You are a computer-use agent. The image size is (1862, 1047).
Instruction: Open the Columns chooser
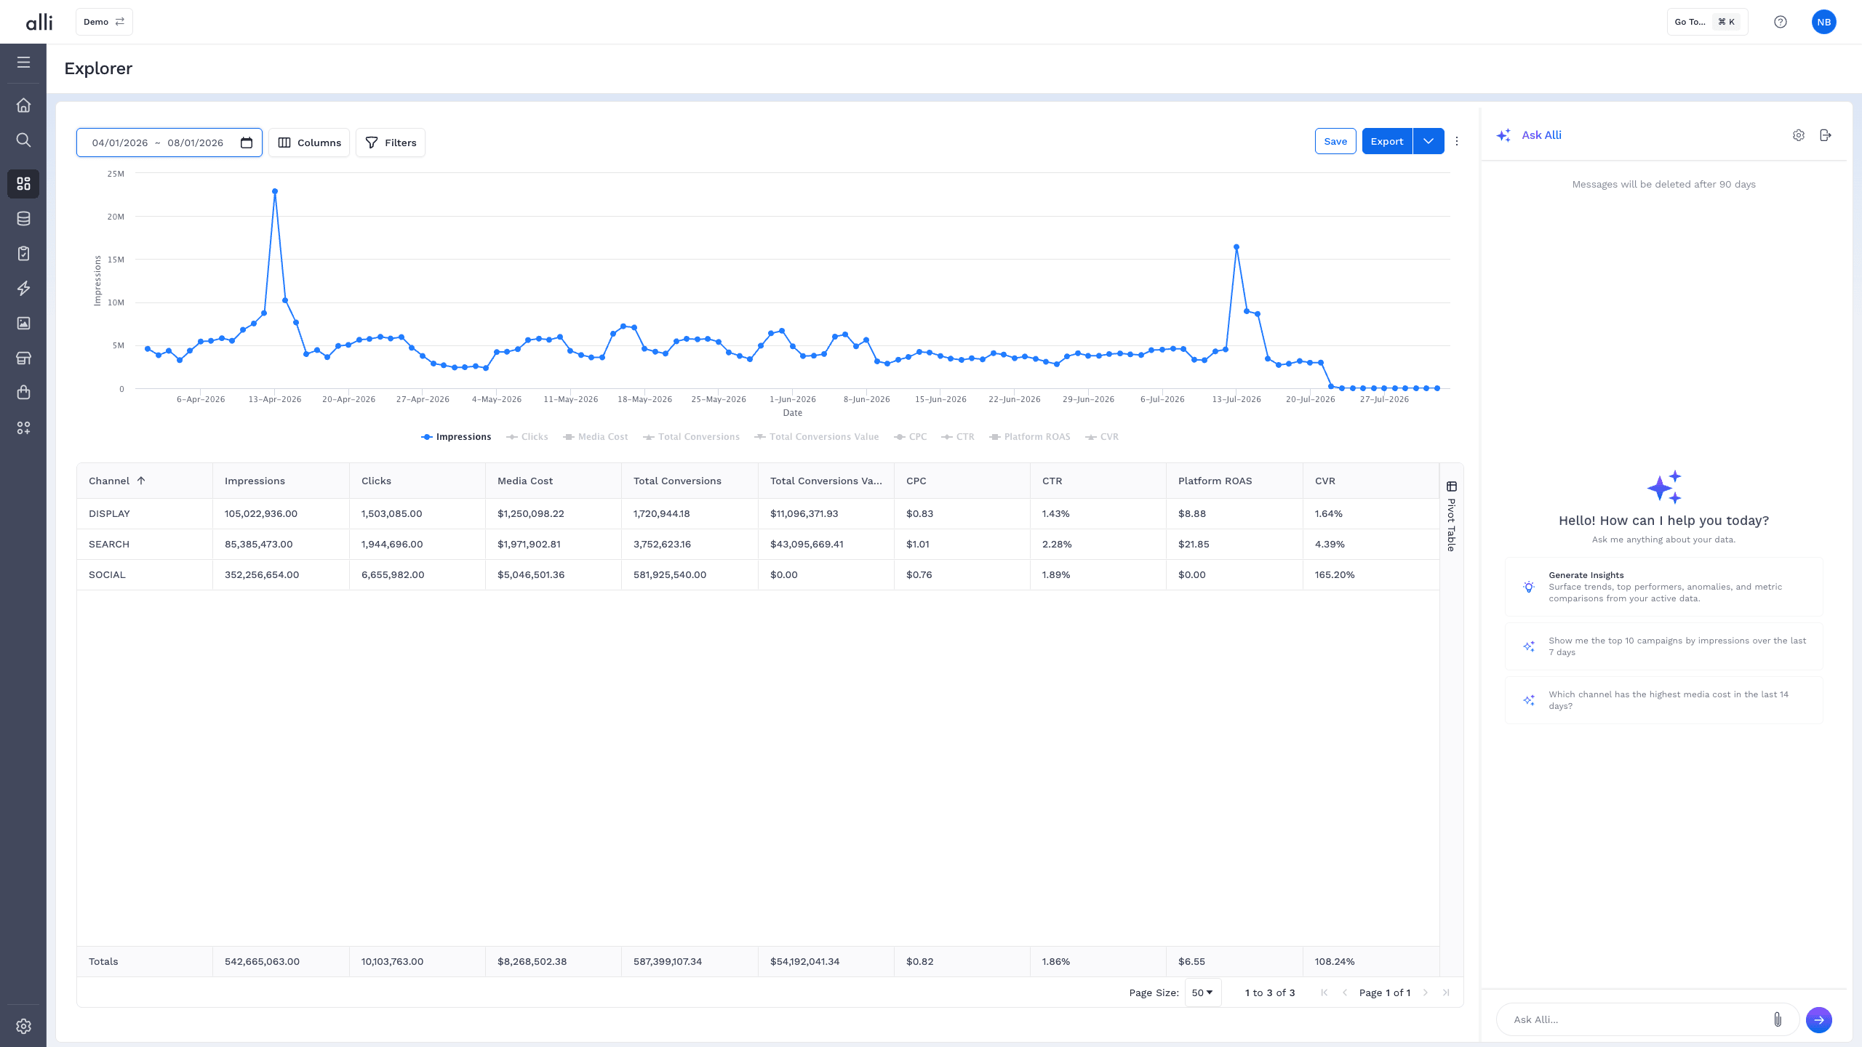(309, 143)
